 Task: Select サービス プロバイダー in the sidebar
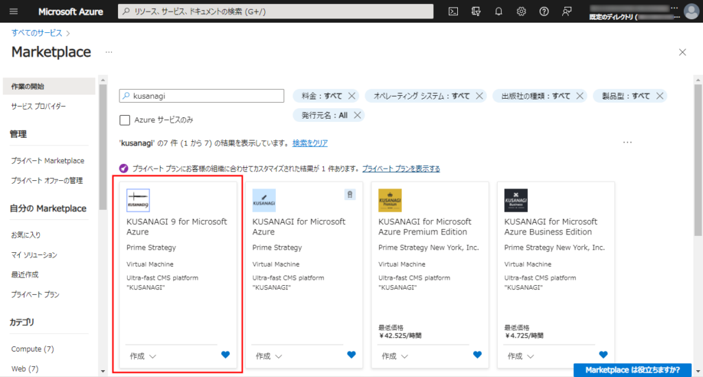(38, 106)
